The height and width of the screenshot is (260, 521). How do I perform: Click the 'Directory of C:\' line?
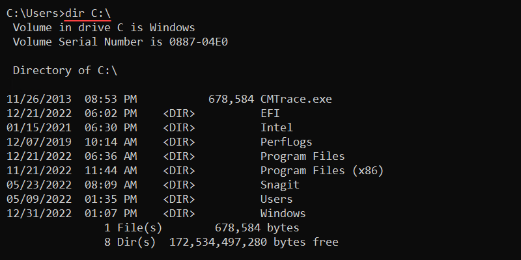point(64,71)
